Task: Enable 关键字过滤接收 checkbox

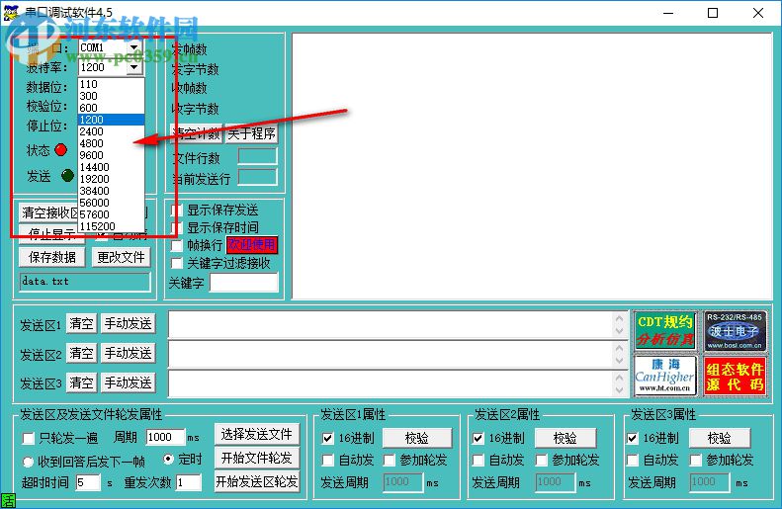Action: point(177,263)
